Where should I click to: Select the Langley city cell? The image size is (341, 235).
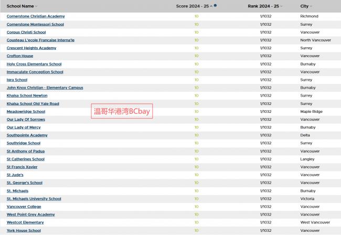tap(307, 159)
